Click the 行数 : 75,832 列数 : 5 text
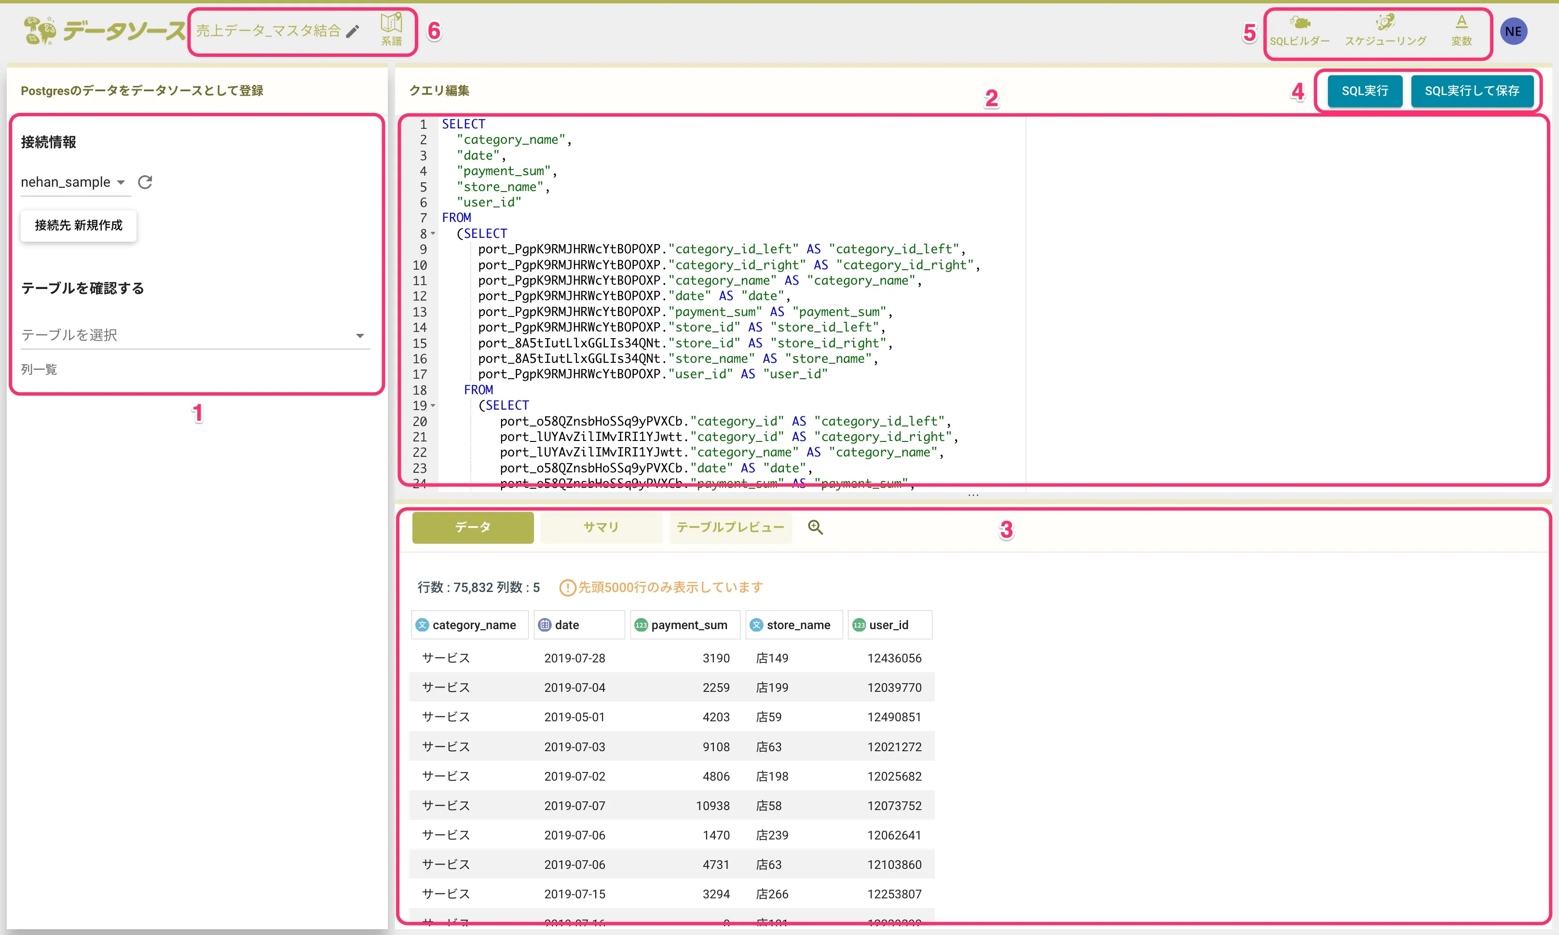 (x=479, y=587)
